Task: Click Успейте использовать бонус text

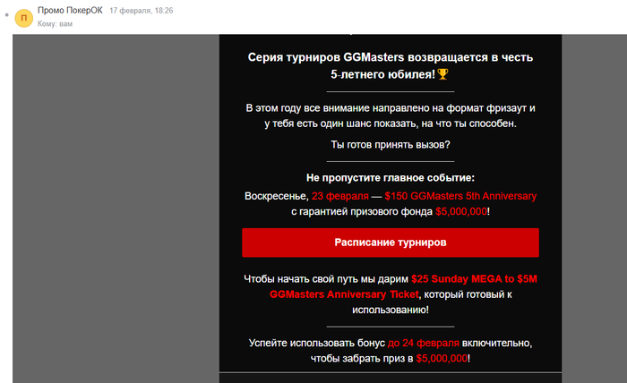Action: tap(317, 343)
